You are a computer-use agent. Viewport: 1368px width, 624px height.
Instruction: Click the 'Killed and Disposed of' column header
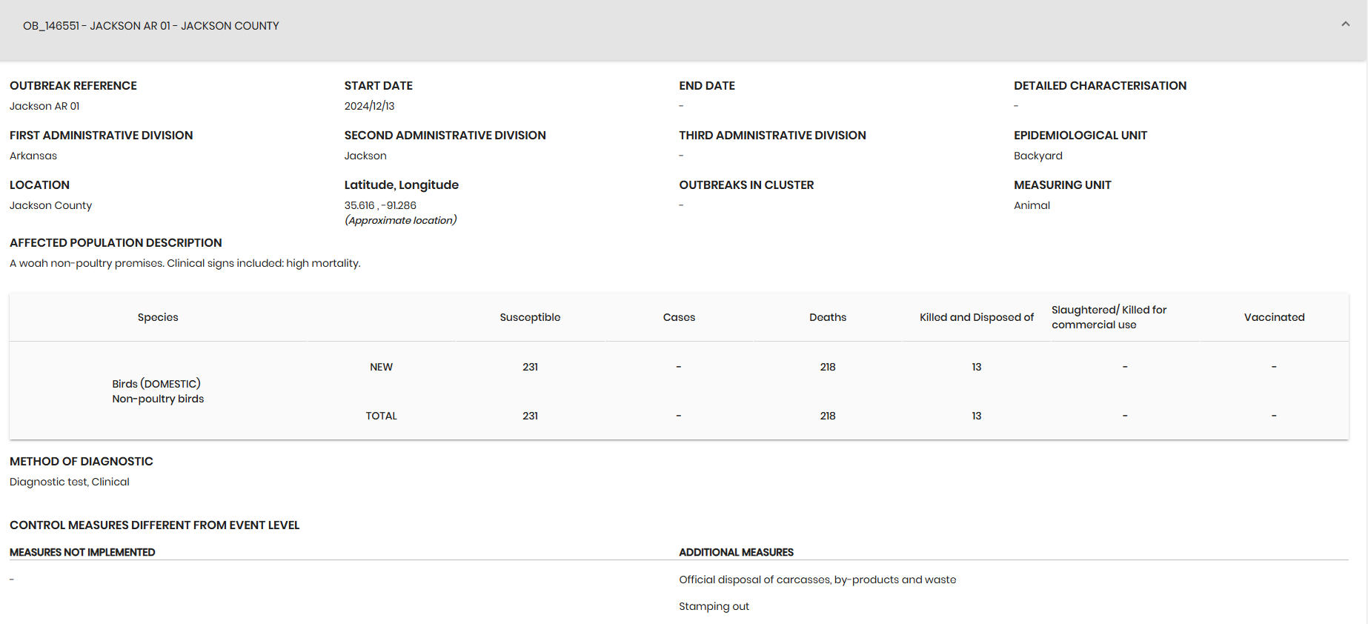[x=977, y=317]
